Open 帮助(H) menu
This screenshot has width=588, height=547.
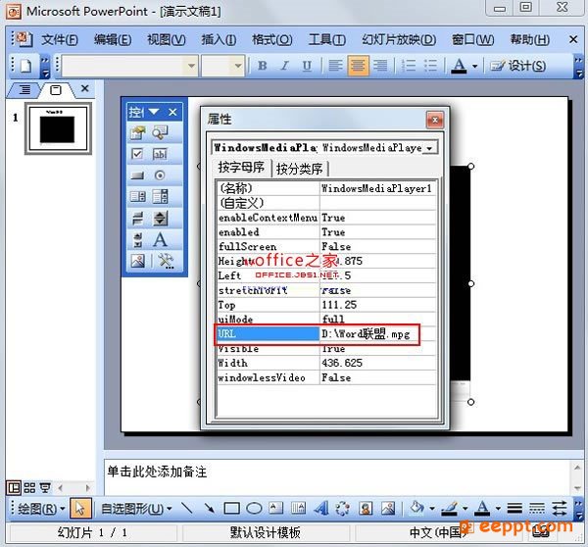530,39
